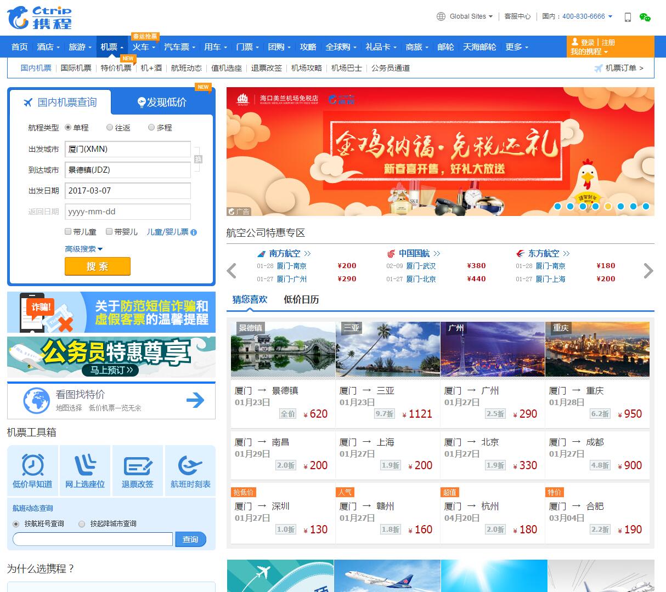The height and width of the screenshot is (592, 666).
Task: Open 航班动态 submenu item
Action: [187, 68]
